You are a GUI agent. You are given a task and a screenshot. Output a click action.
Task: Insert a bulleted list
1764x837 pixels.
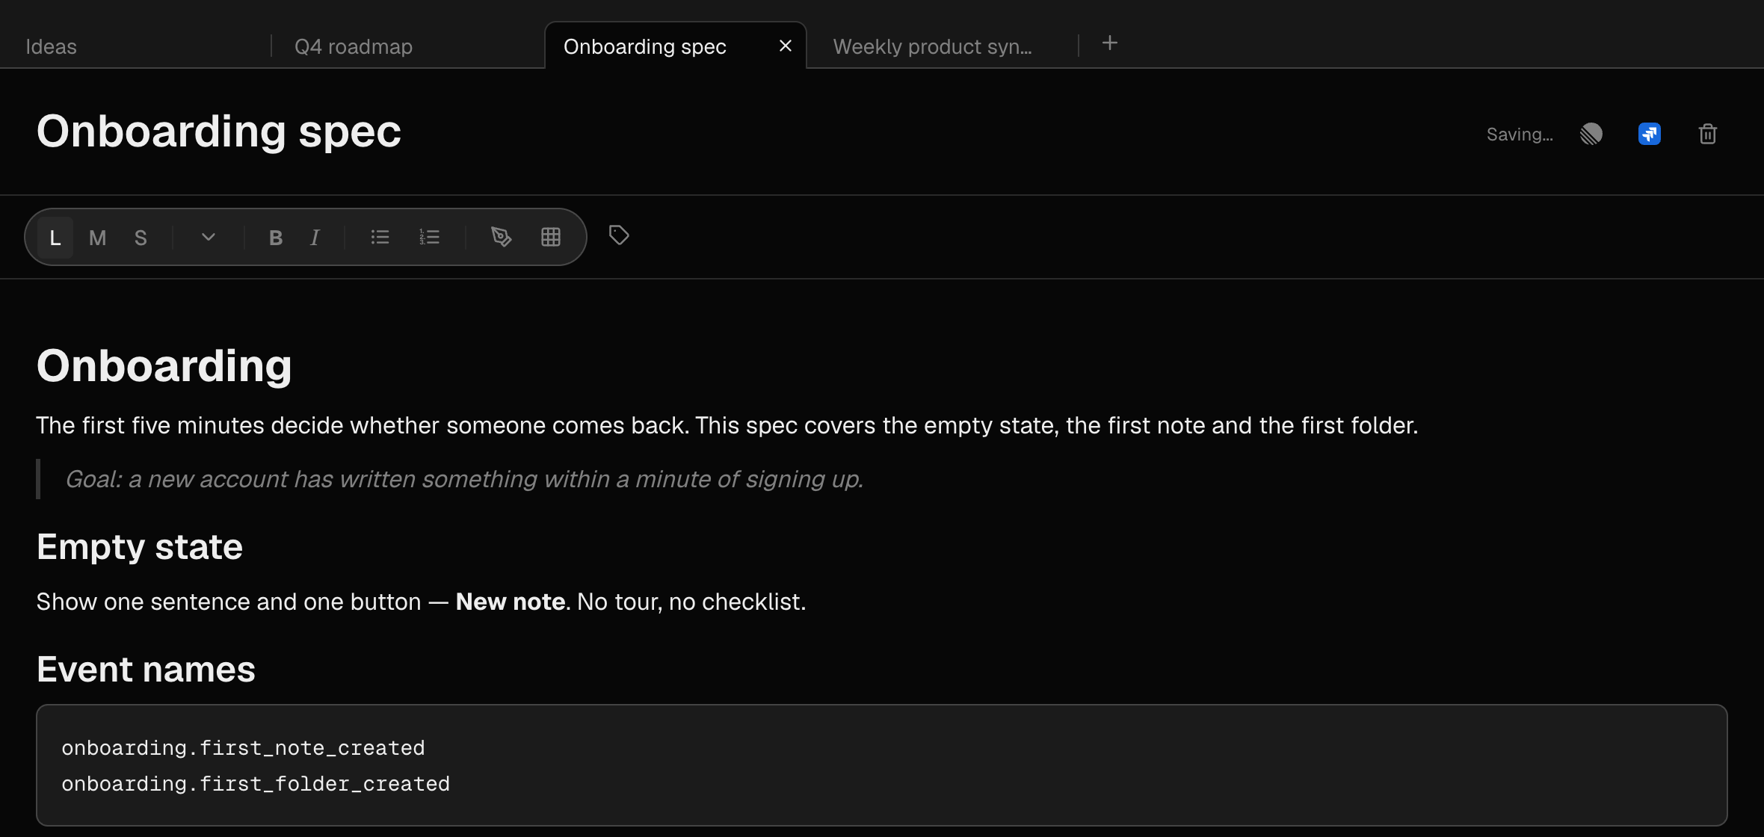click(x=380, y=237)
